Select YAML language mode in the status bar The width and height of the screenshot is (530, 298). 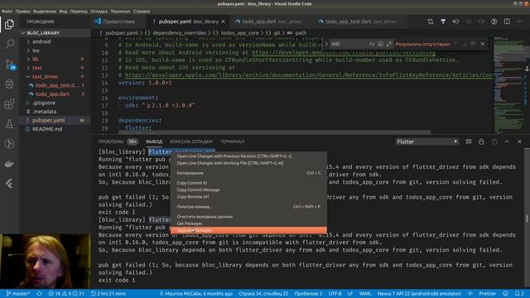pyautogui.click(x=364, y=294)
